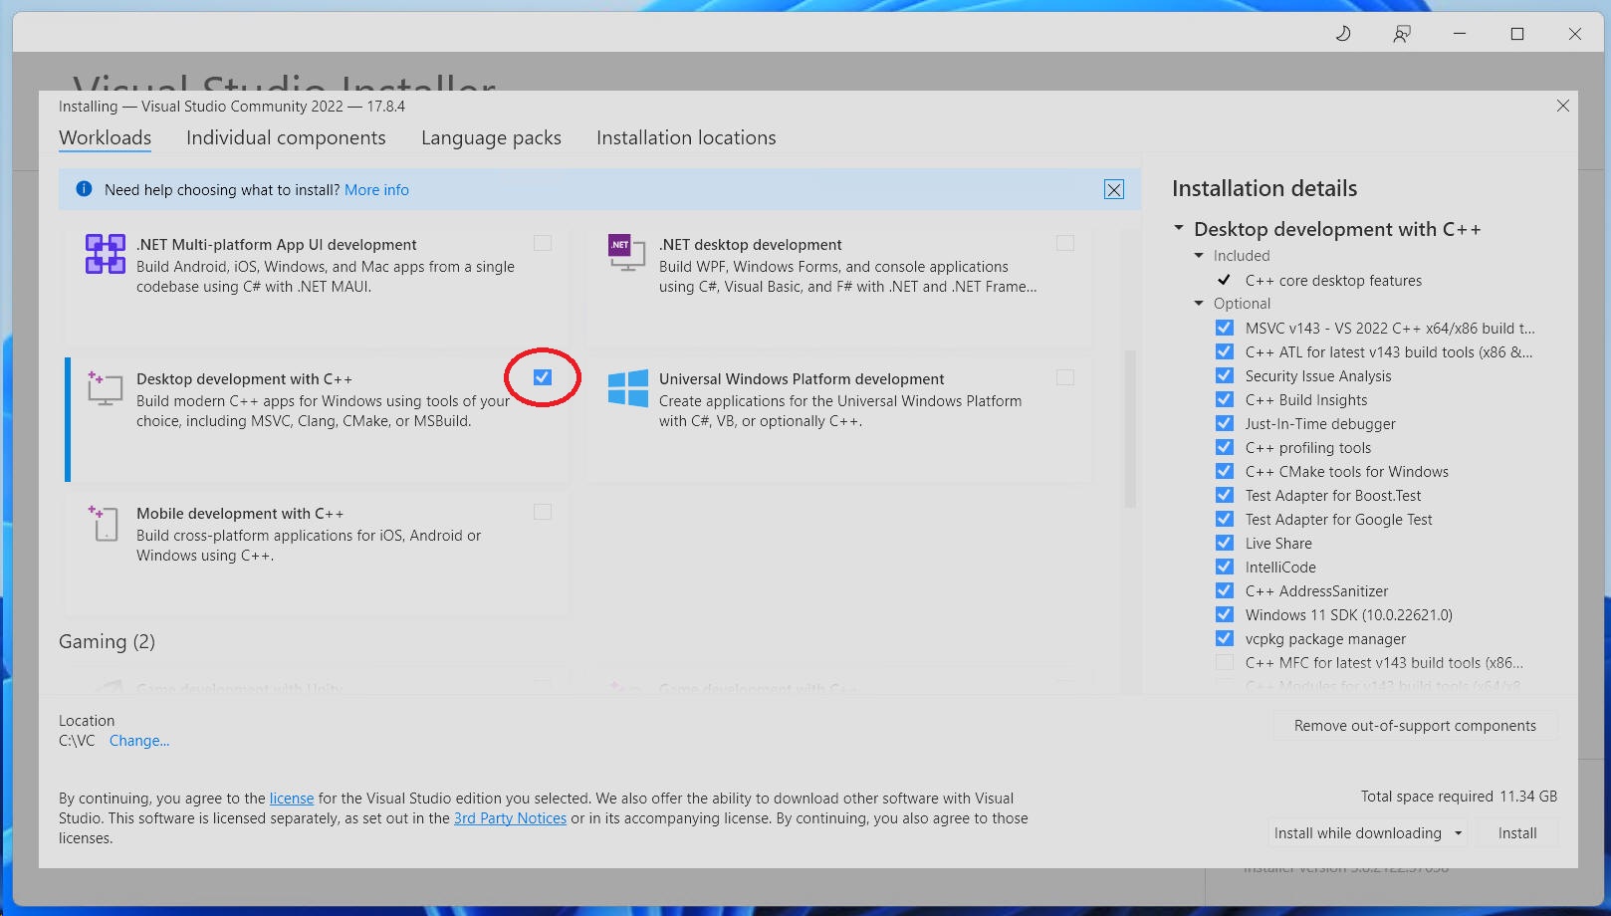Uncheck C++ Build Insights option
The width and height of the screenshot is (1611, 916).
[x=1225, y=399]
